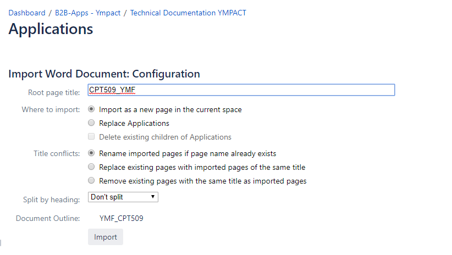Open the 'Don't split' heading dropdown
This screenshot has height=255, width=452.
123,197
